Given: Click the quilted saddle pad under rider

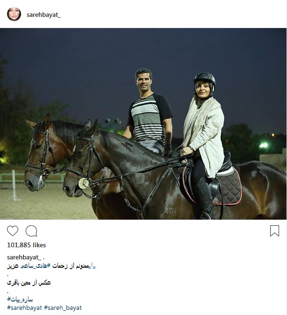Looking at the screenshot, I should click(229, 187).
